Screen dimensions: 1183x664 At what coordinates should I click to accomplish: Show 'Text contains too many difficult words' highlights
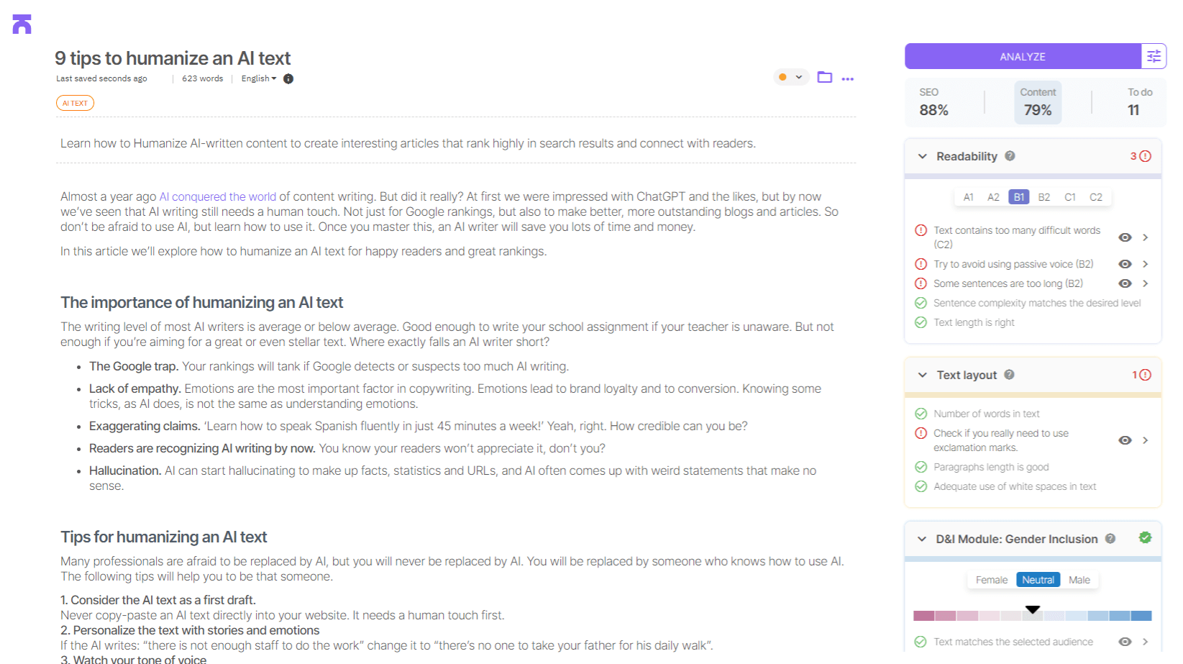click(1125, 237)
